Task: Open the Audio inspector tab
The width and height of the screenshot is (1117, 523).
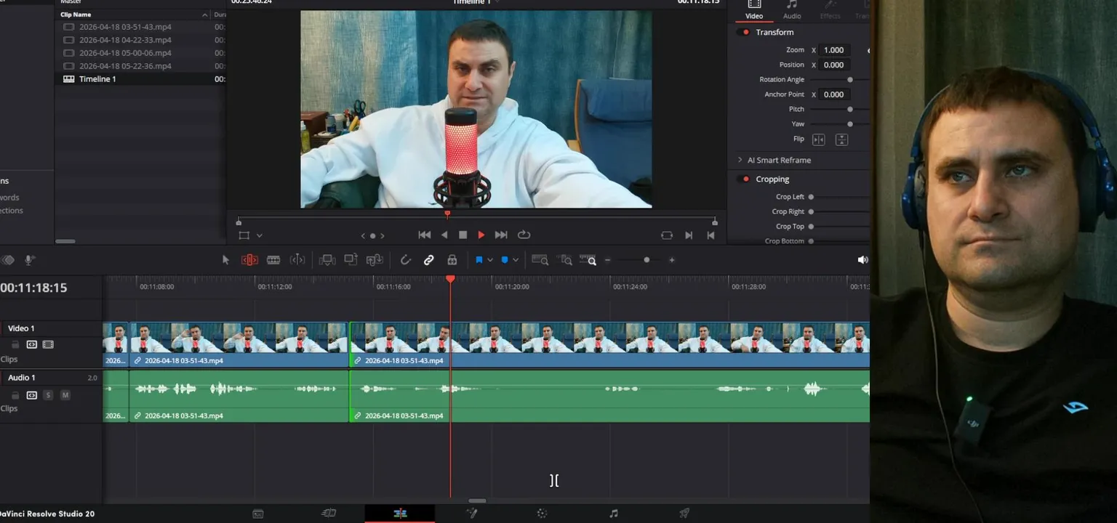Action: 792,9
